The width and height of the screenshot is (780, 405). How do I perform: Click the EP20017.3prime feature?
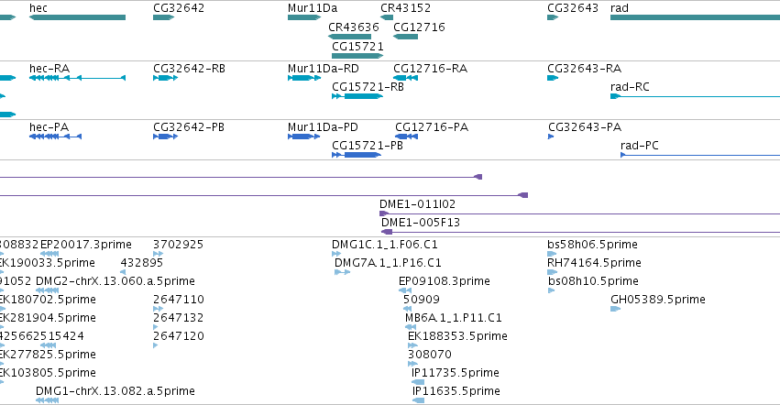click(49, 254)
